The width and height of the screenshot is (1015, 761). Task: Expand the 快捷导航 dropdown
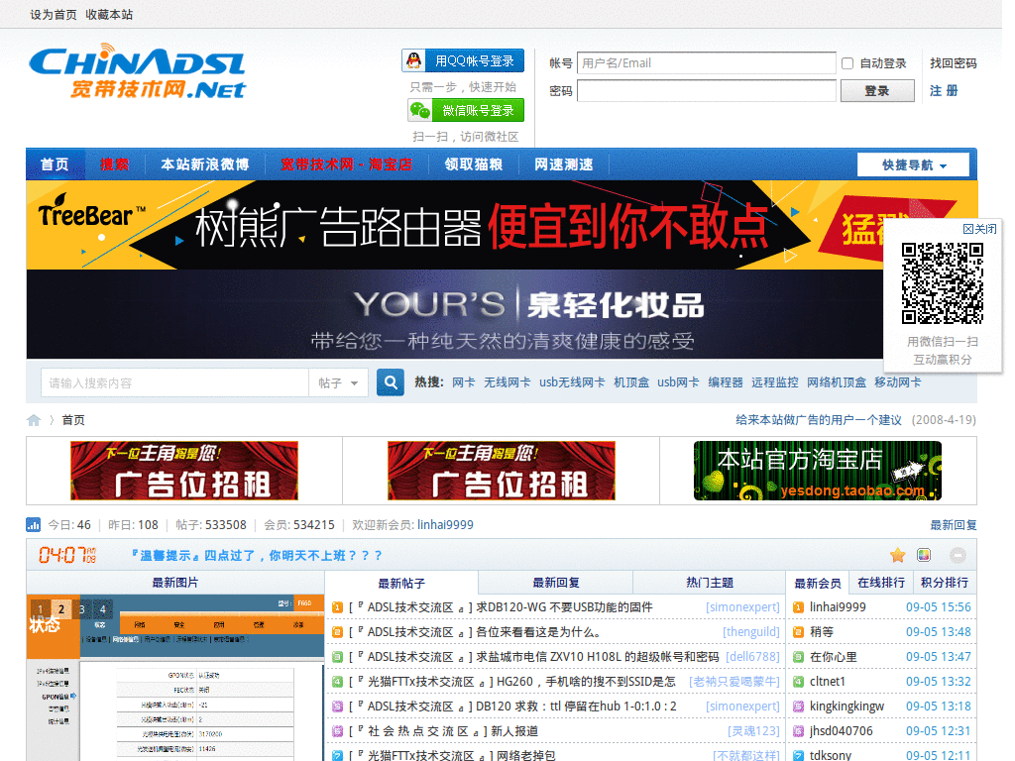pos(913,165)
